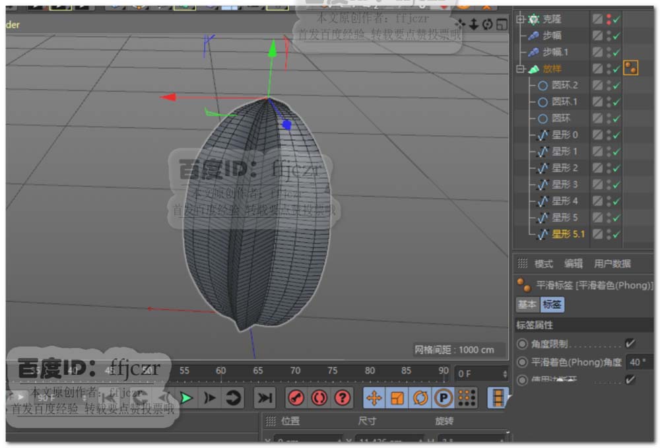Click the step effector icon beside 步幅
Image resolution: width=660 pixels, height=448 pixels.
[533, 36]
